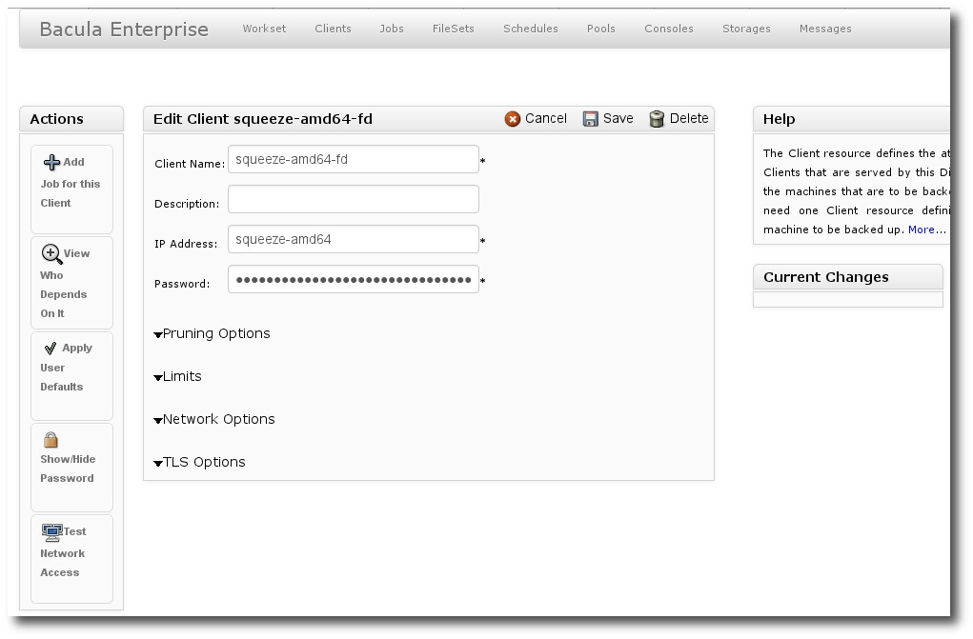Open the Clients menu
The height and width of the screenshot is (639, 973).
coord(333,29)
